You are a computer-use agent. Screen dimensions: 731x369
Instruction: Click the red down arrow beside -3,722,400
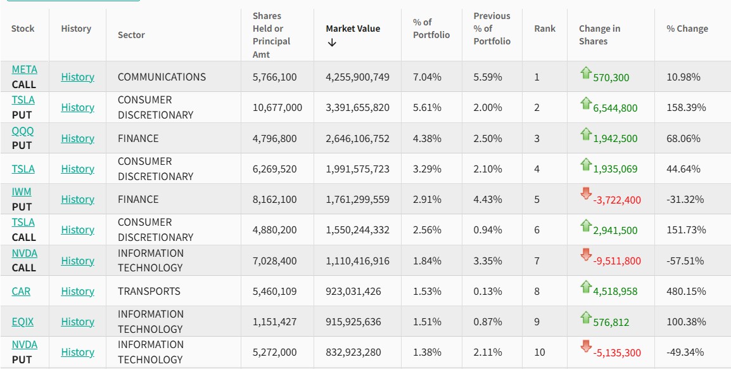tap(585, 193)
